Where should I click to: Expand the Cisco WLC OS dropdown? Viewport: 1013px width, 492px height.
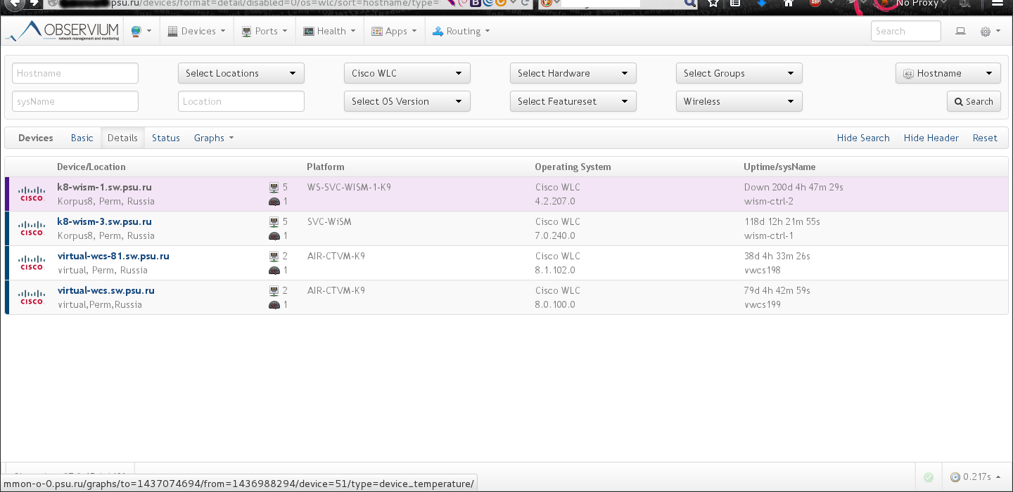407,73
